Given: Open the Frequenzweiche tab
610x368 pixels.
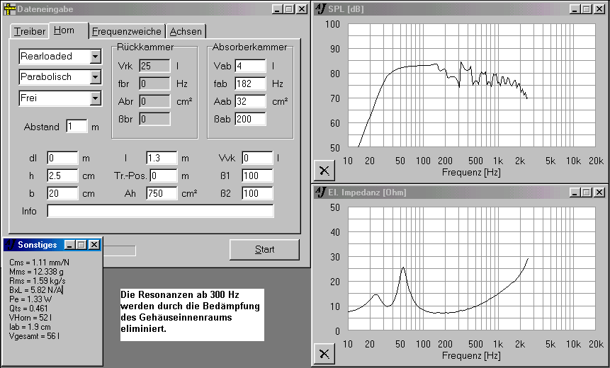Looking at the screenshot, I should click(128, 32).
